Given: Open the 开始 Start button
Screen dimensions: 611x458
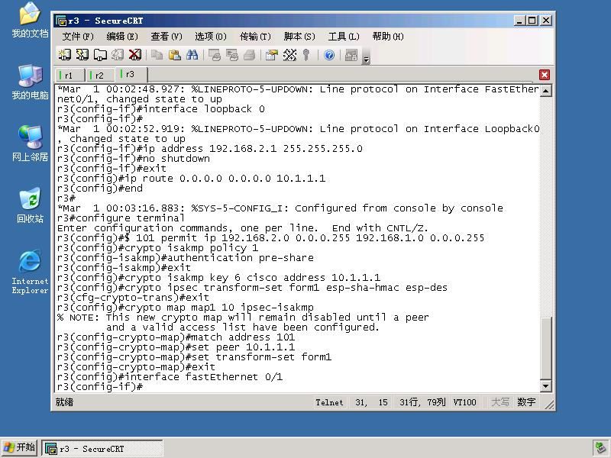Looking at the screenshot, I should tap(19, 447).
